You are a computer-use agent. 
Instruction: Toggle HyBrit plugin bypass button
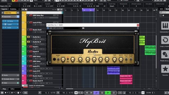[x=48, y=28]
